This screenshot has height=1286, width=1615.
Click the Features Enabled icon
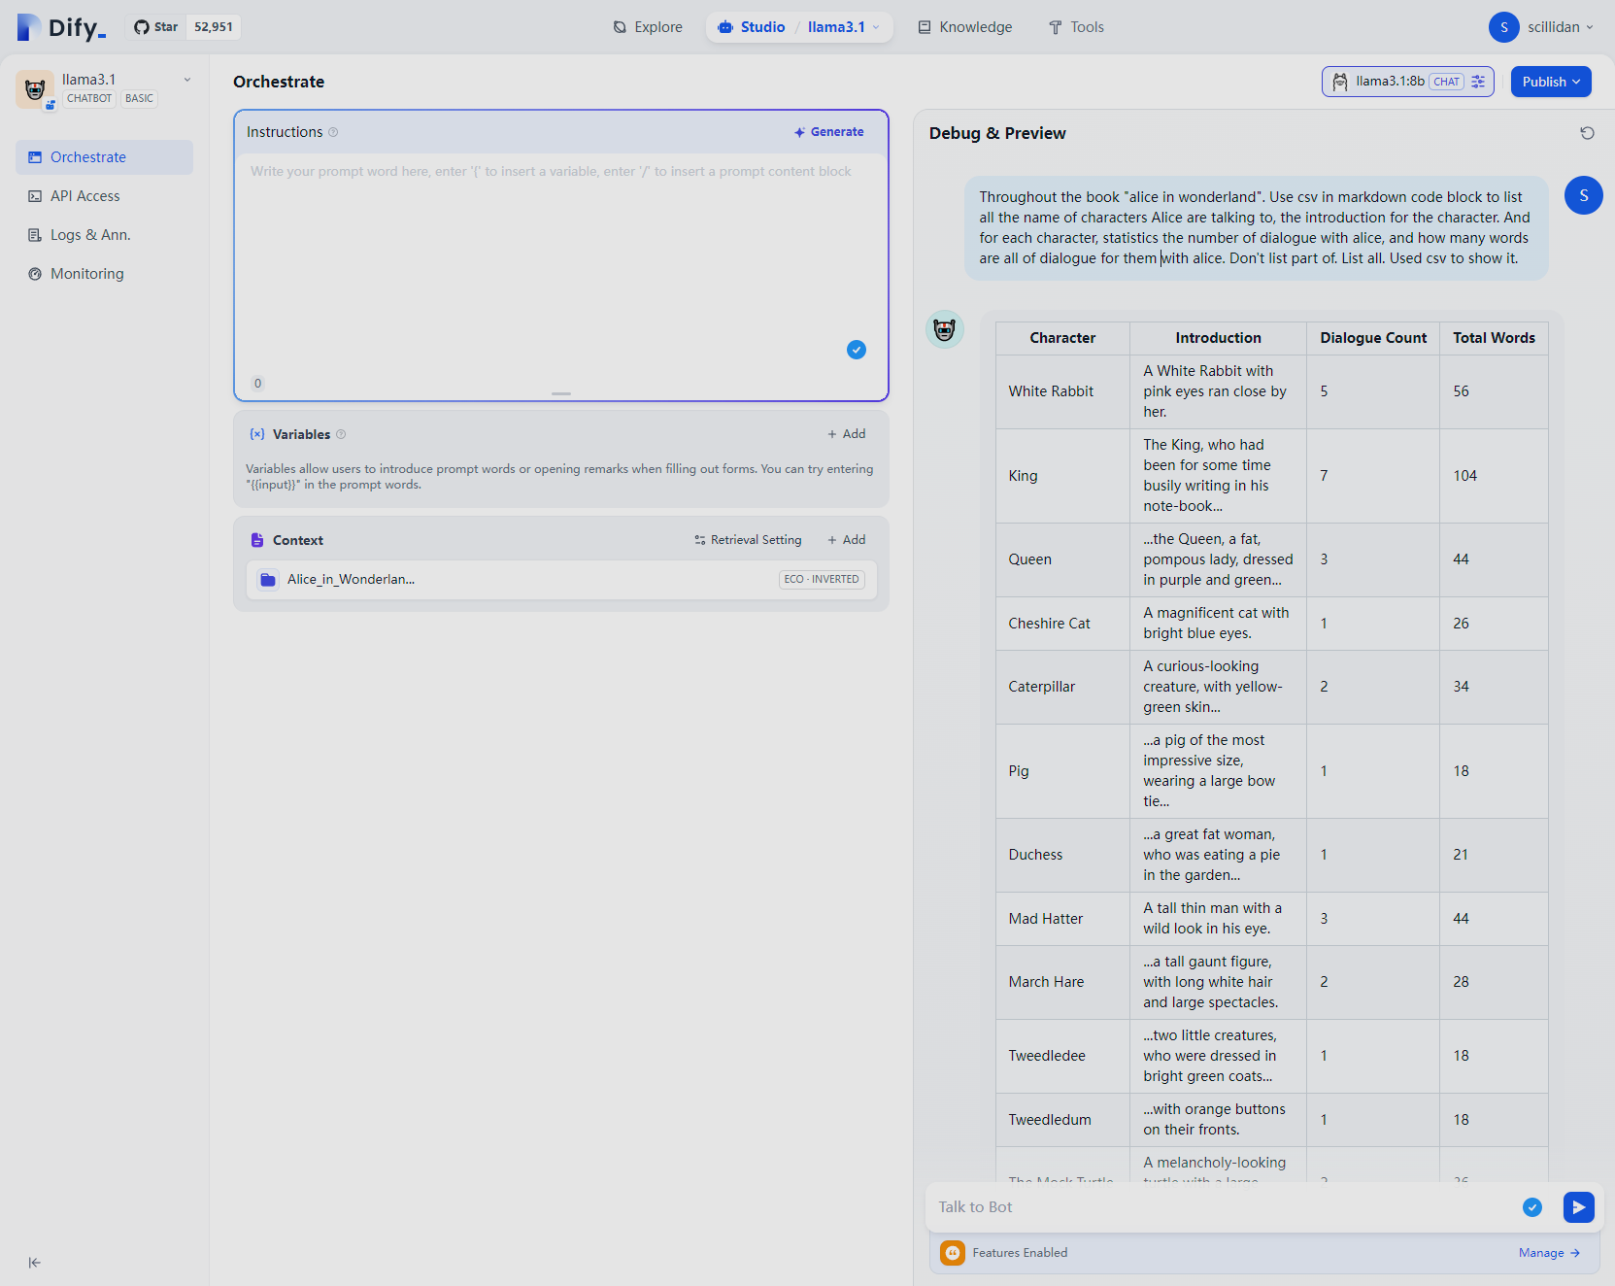coord(953,1253)
